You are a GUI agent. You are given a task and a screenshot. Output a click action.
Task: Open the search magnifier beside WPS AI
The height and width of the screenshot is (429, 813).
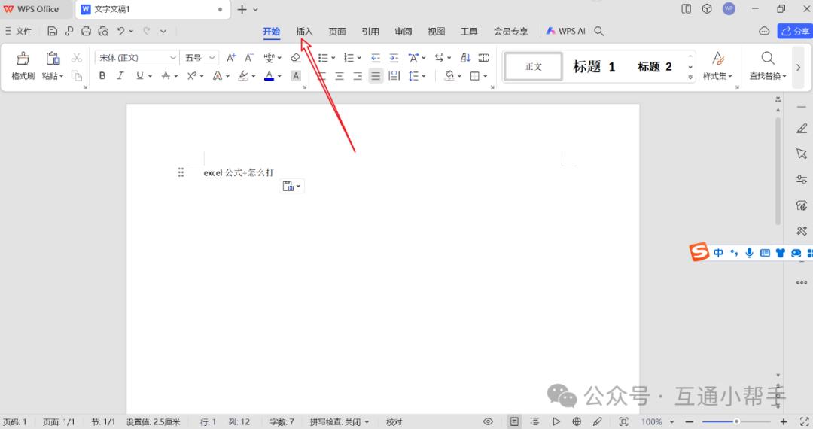pyautogui.click(x=599, y=31)
